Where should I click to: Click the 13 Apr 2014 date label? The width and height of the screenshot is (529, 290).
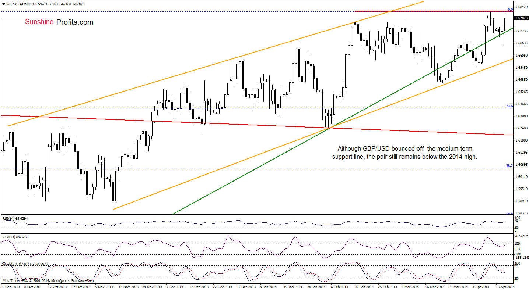click(x=505, y=286)
